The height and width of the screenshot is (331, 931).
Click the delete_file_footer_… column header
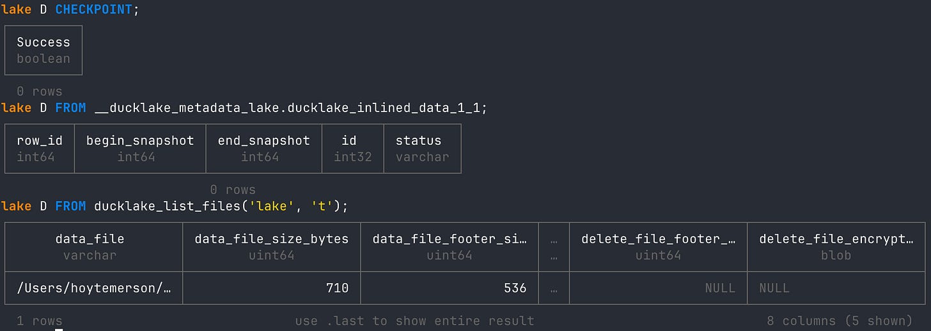pyautogui.click(x=658, y=247)
